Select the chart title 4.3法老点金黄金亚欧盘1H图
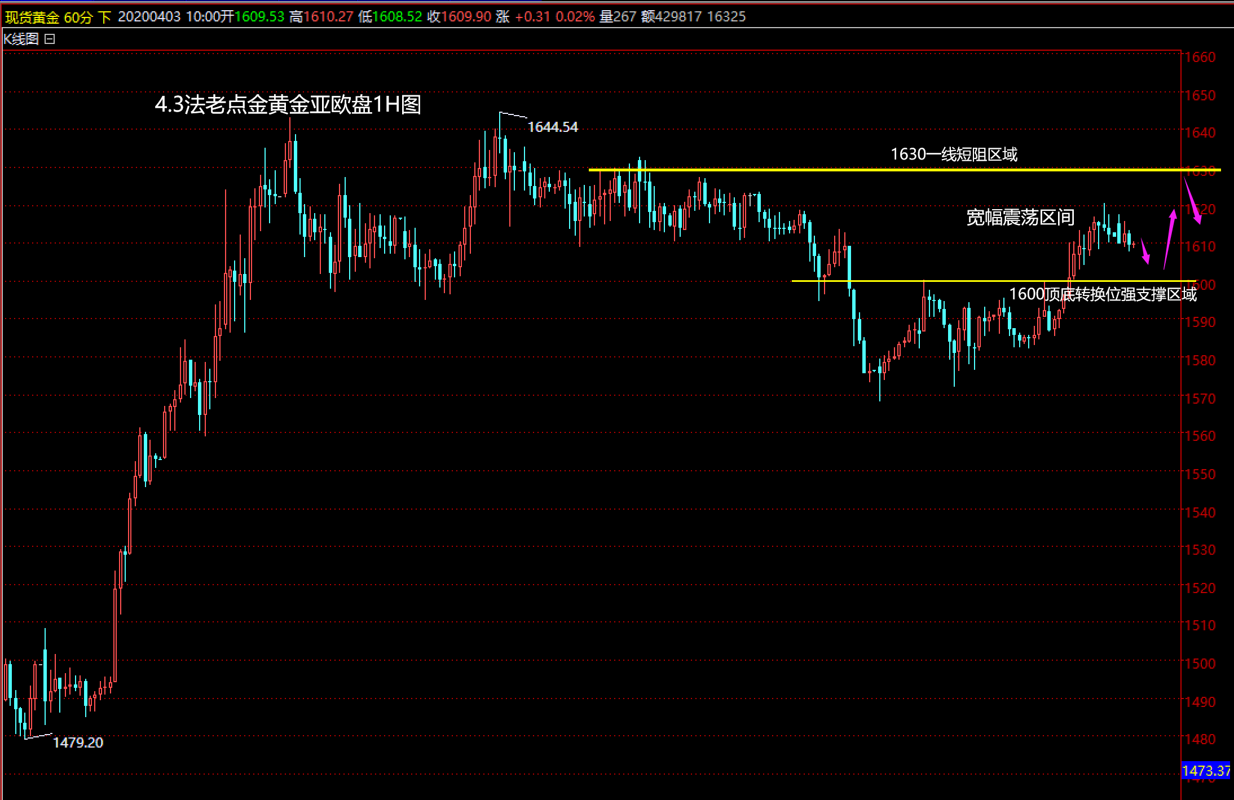 (288, 105)
